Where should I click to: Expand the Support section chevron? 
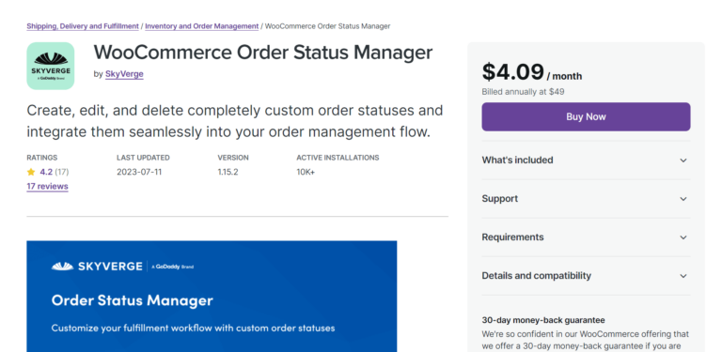(x=683, y=199)
